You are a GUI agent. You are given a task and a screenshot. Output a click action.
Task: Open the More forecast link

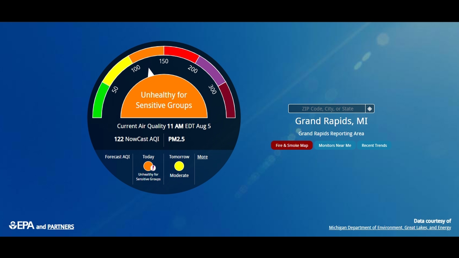203,157
